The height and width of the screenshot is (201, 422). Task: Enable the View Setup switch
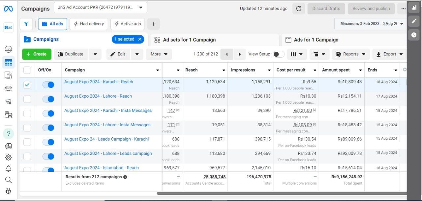(x=279, y=54)
